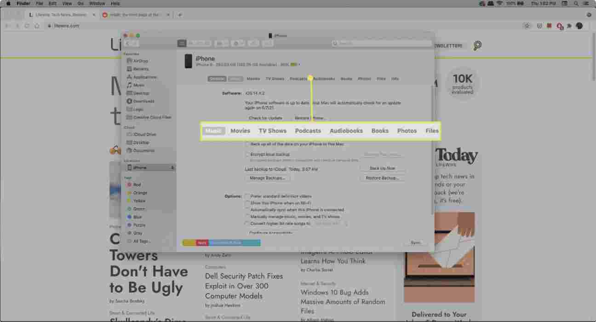596x322 pixels.
Task: Toggle Prefer standard definition videos
Action: (247, 196)
